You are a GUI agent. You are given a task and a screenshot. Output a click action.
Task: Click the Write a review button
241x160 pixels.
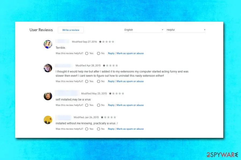[x=71, y=30]
